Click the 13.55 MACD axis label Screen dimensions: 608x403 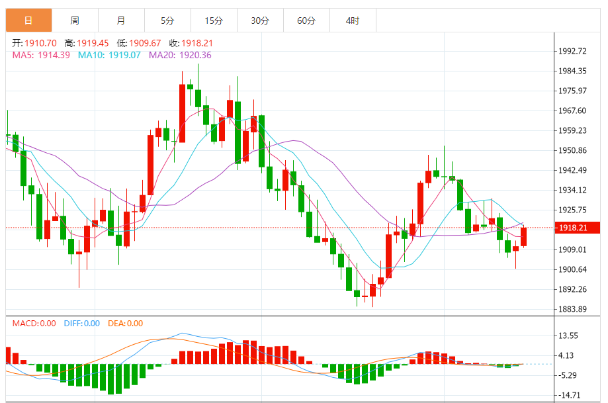coord(568,336)
